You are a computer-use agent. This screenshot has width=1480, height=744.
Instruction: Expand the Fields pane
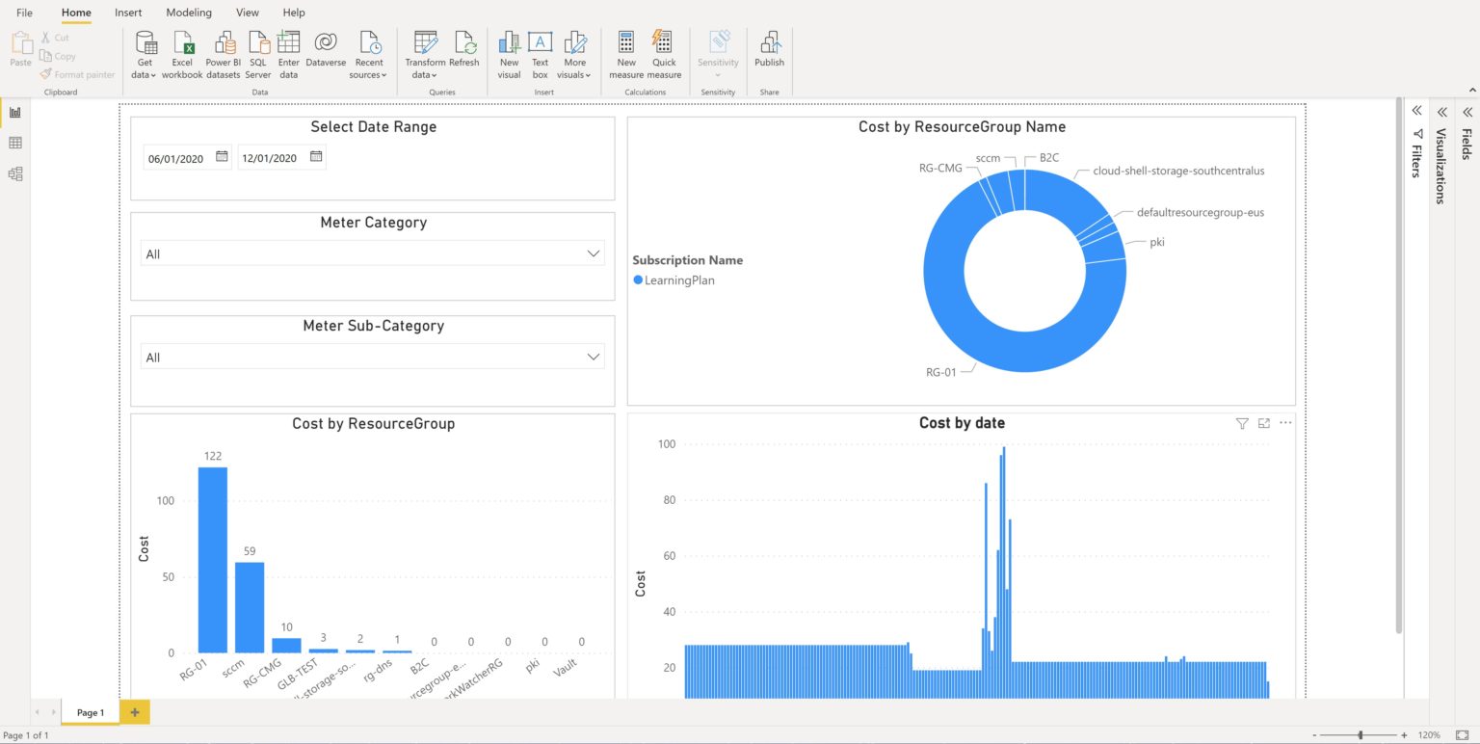tap(1467, 111)
